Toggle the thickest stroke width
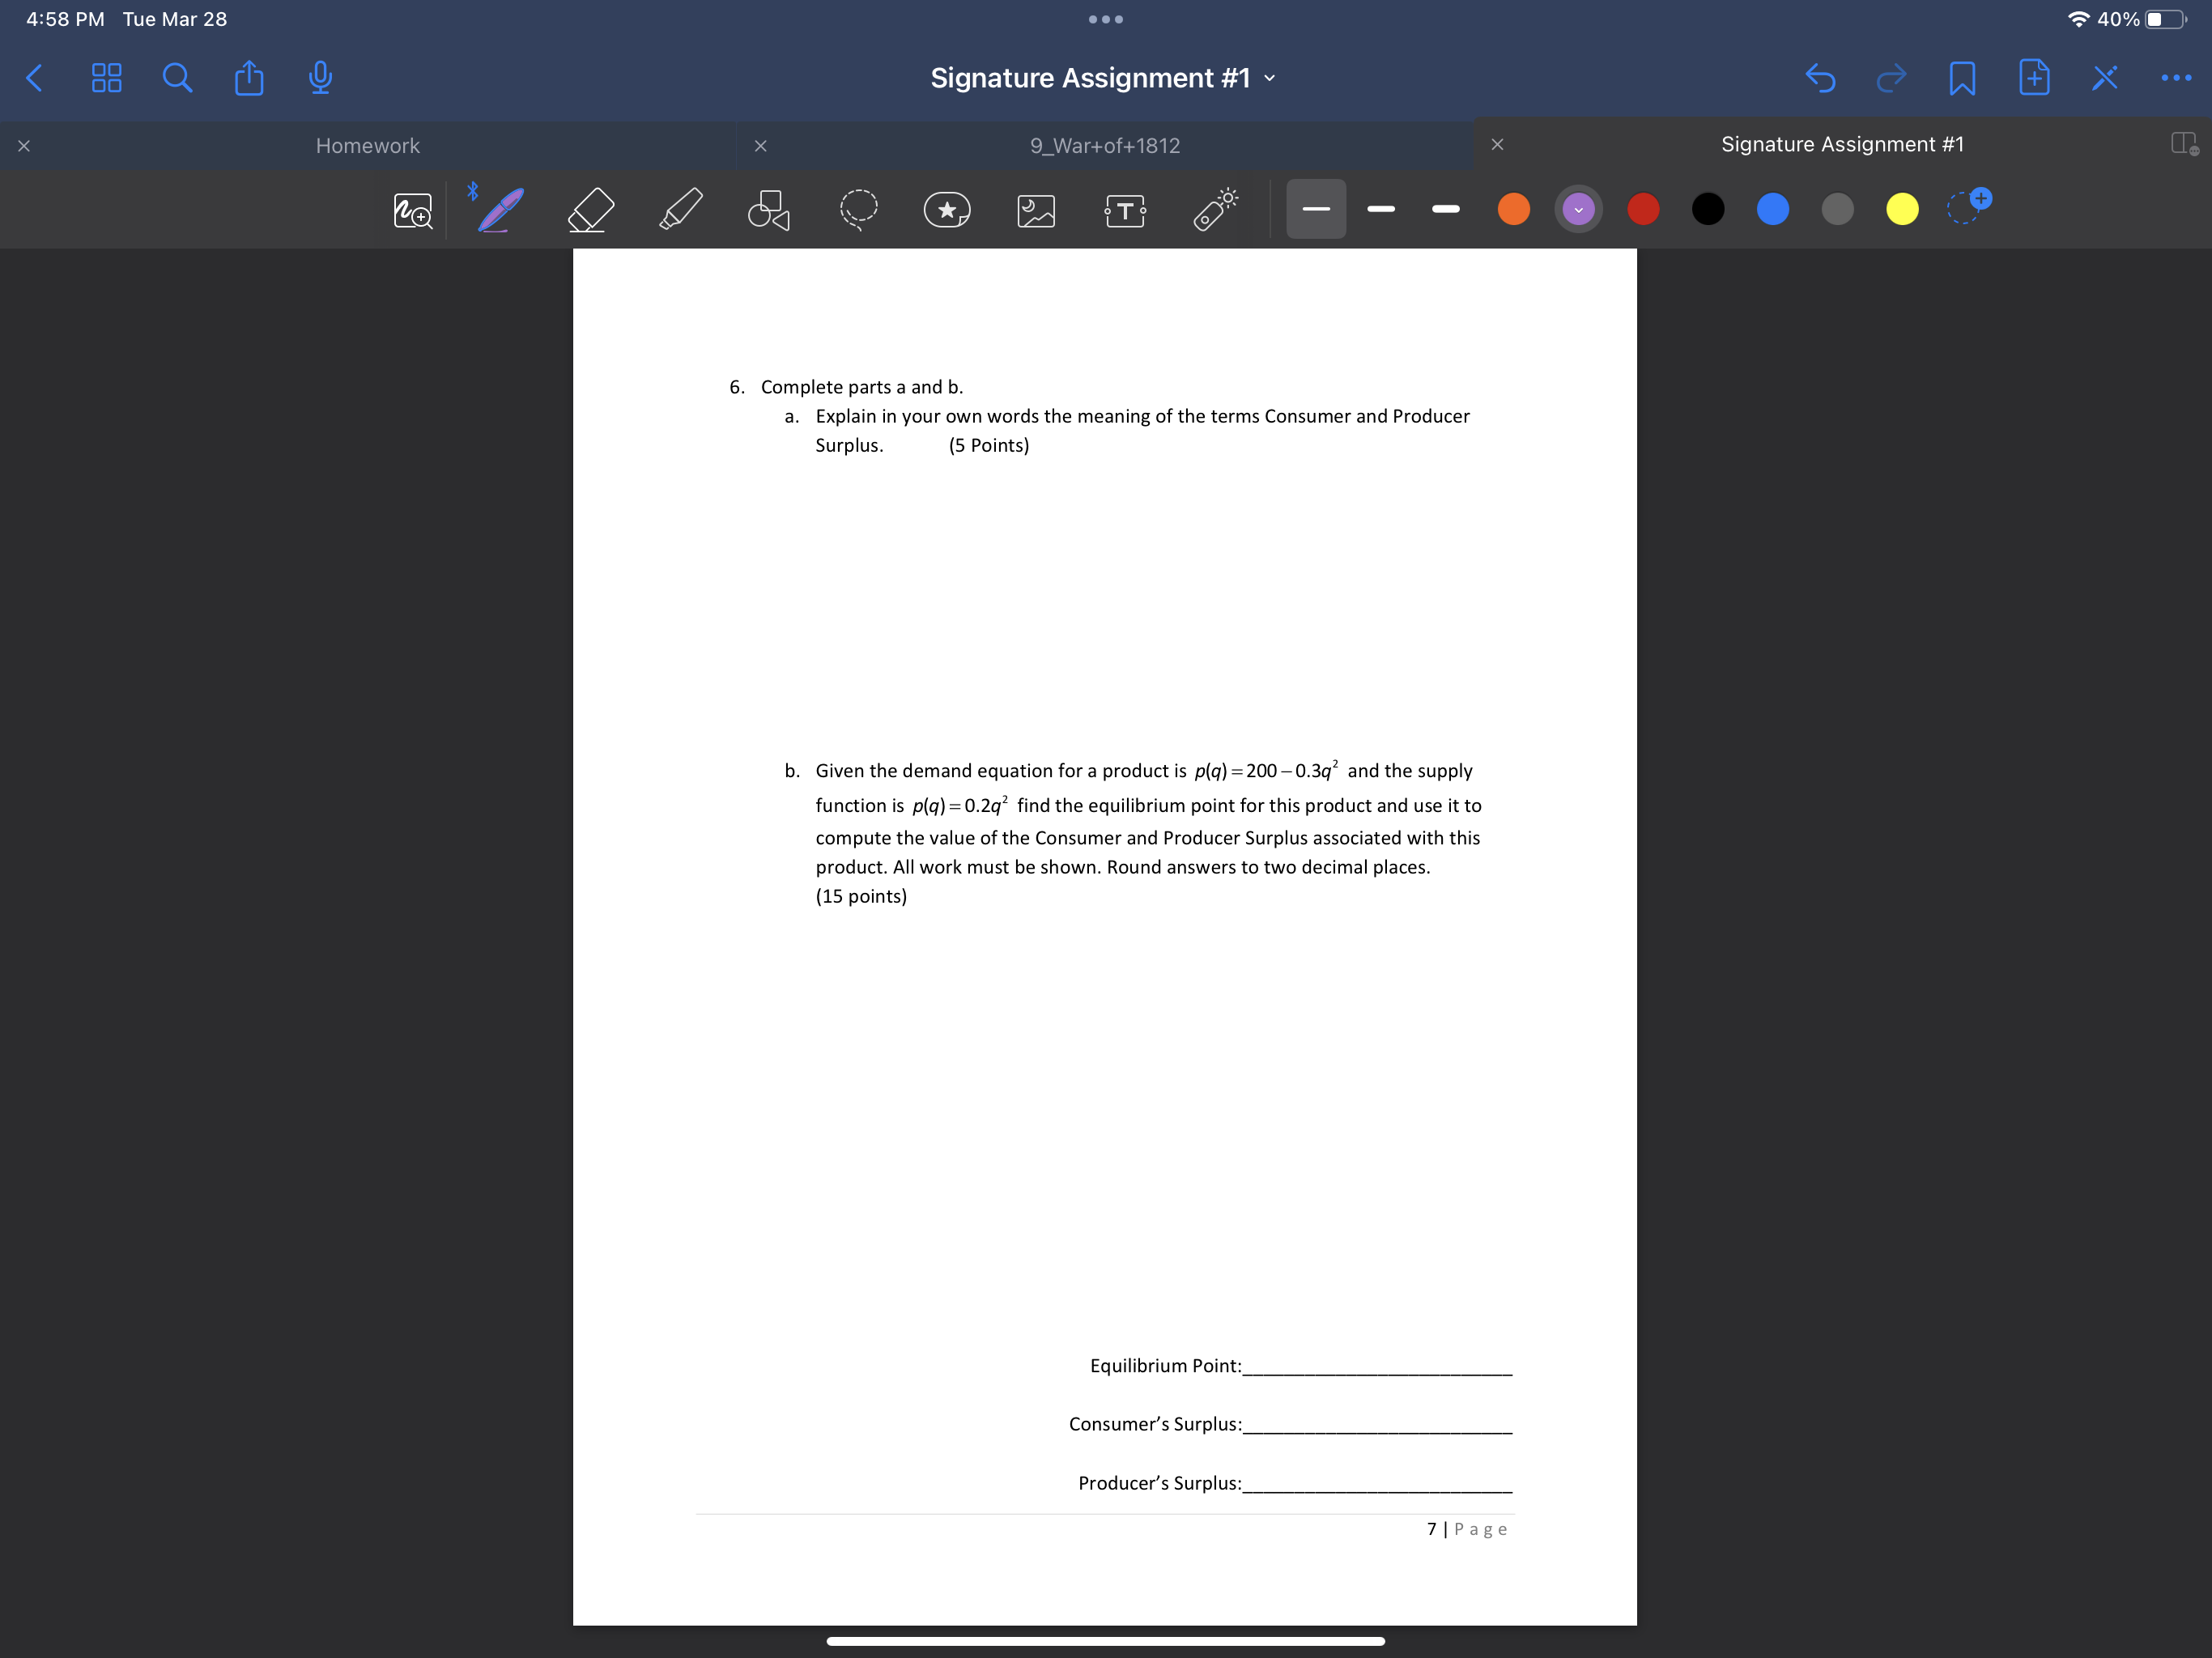The width and height of the screenshot is (2212, 1658). 1316,209
